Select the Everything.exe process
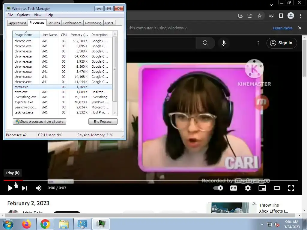 click(x=62, y=97)
